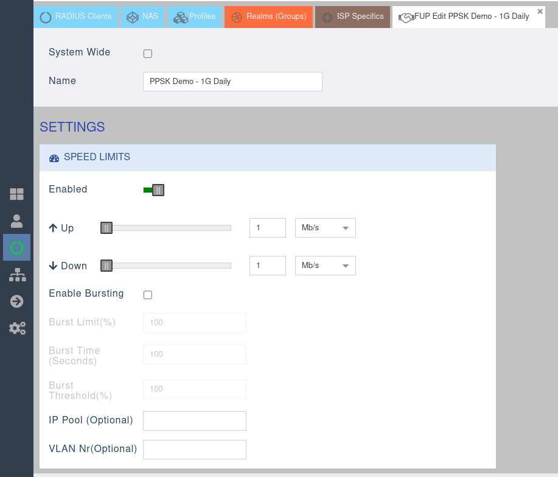Click the Name text field
This screenshot has width=558, height=477.
pyautogui.click(x=232, y=82)
